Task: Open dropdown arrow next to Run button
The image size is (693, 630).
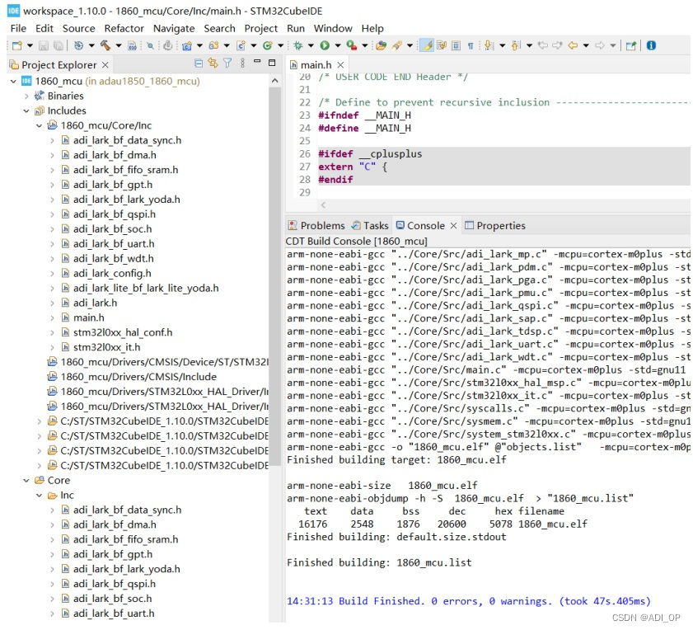Action: coord(338,45)
